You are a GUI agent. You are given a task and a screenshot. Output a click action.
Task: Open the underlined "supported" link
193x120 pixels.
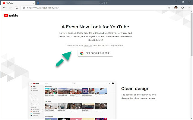88,46
